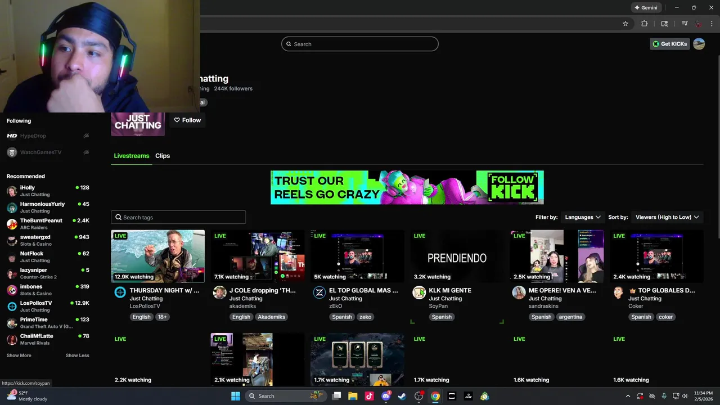Open the PRENDIENDO stream thumbnail
The width and height of the screenshot is (720, 405).
(457, 256)
